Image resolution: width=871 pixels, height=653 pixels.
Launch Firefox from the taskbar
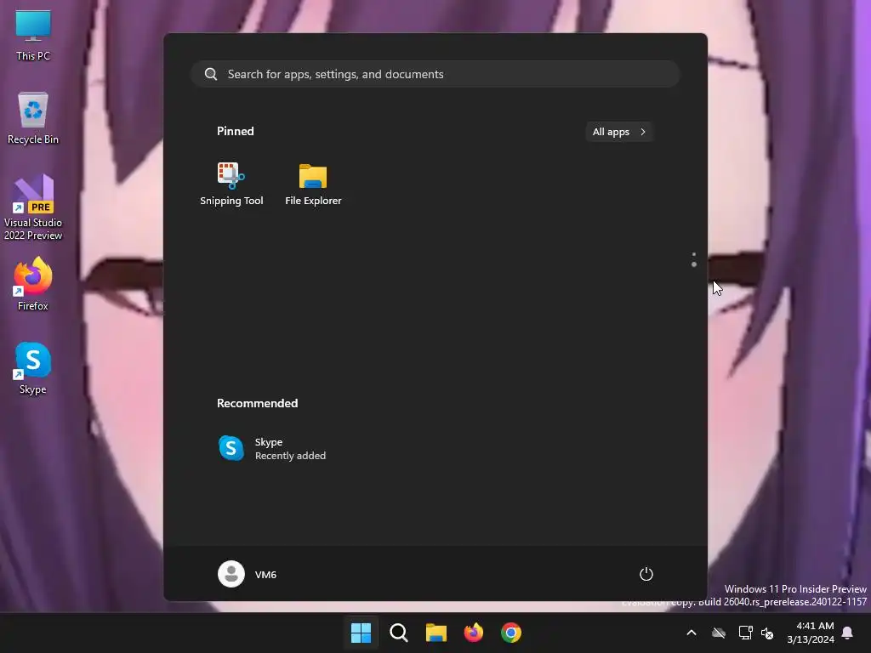pos(473,633)
